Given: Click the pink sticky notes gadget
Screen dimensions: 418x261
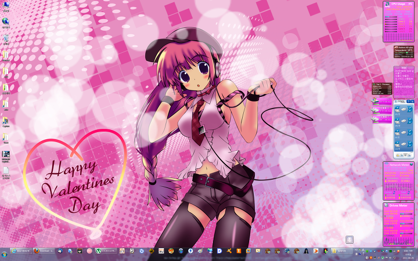Looking at the screenshot, I should [x=404, y=82].
